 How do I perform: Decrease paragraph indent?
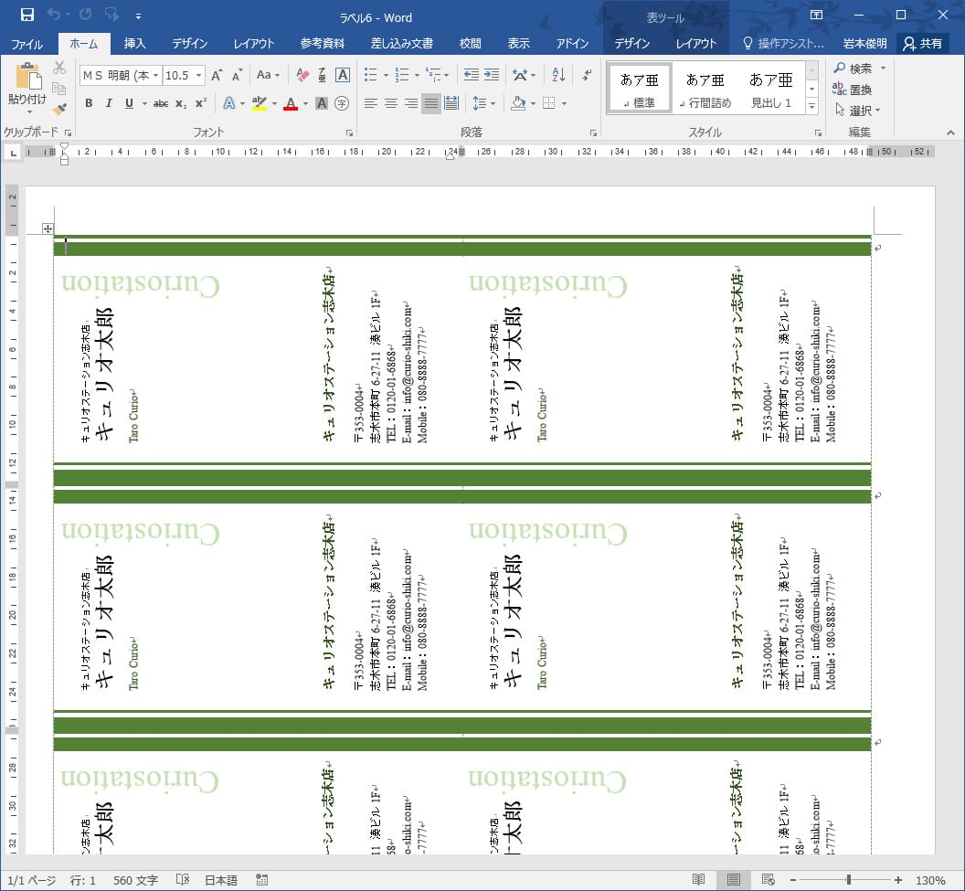pyautogui.click(x=472, y=75)
